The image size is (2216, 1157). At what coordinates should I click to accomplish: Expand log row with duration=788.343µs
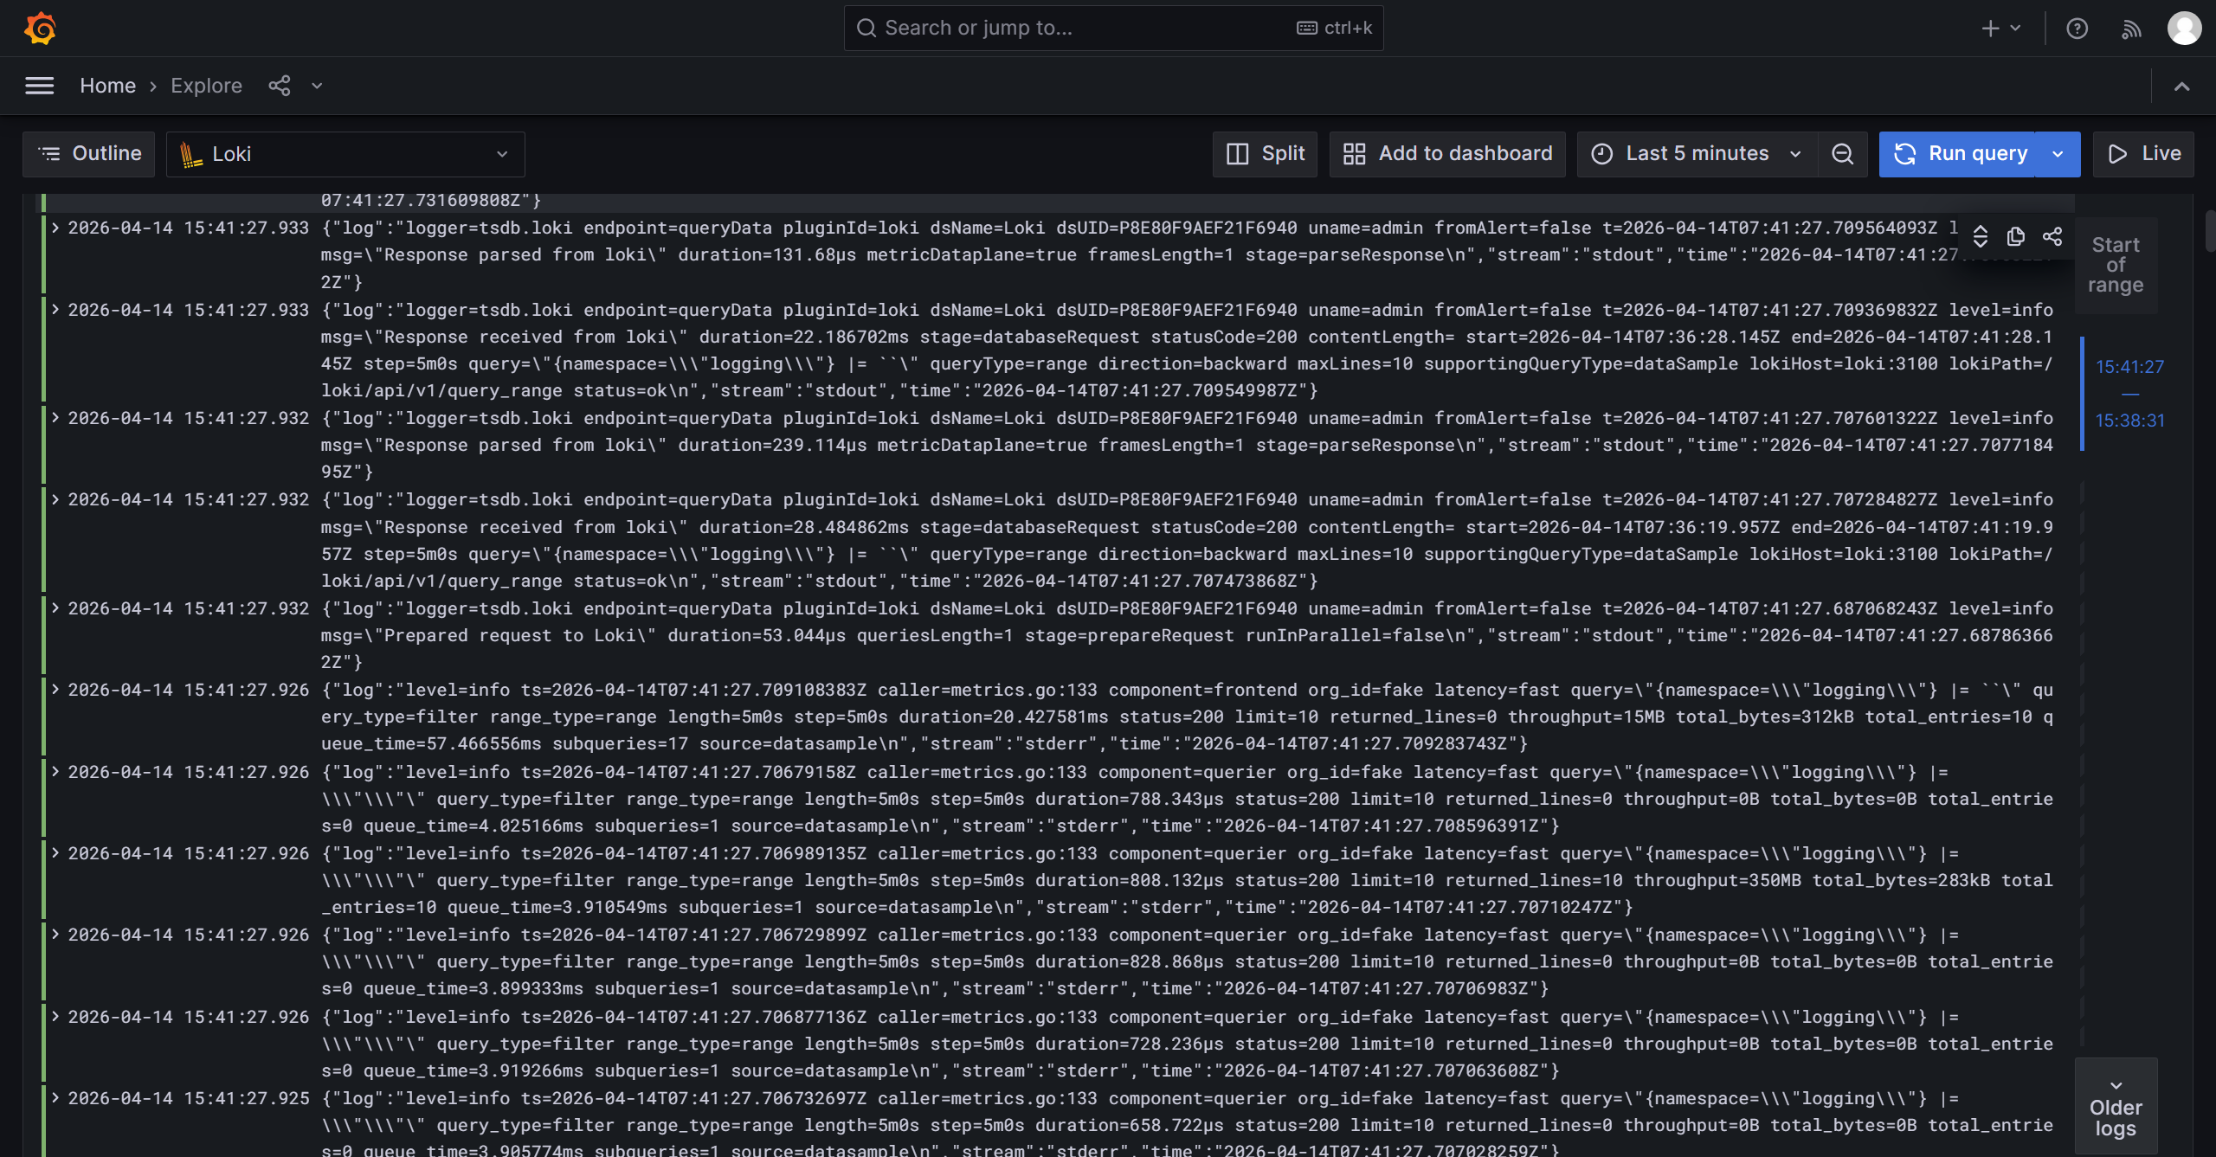click(55, 771)
